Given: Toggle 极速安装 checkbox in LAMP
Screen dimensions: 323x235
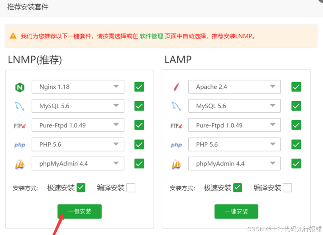Looking at the screenshot, I should coord(237,188).
